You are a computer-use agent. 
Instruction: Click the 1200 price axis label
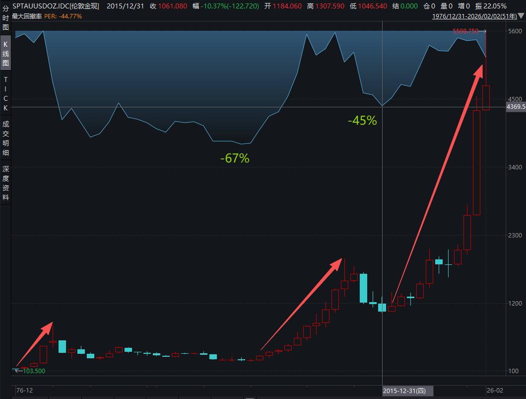click(515, 303)
